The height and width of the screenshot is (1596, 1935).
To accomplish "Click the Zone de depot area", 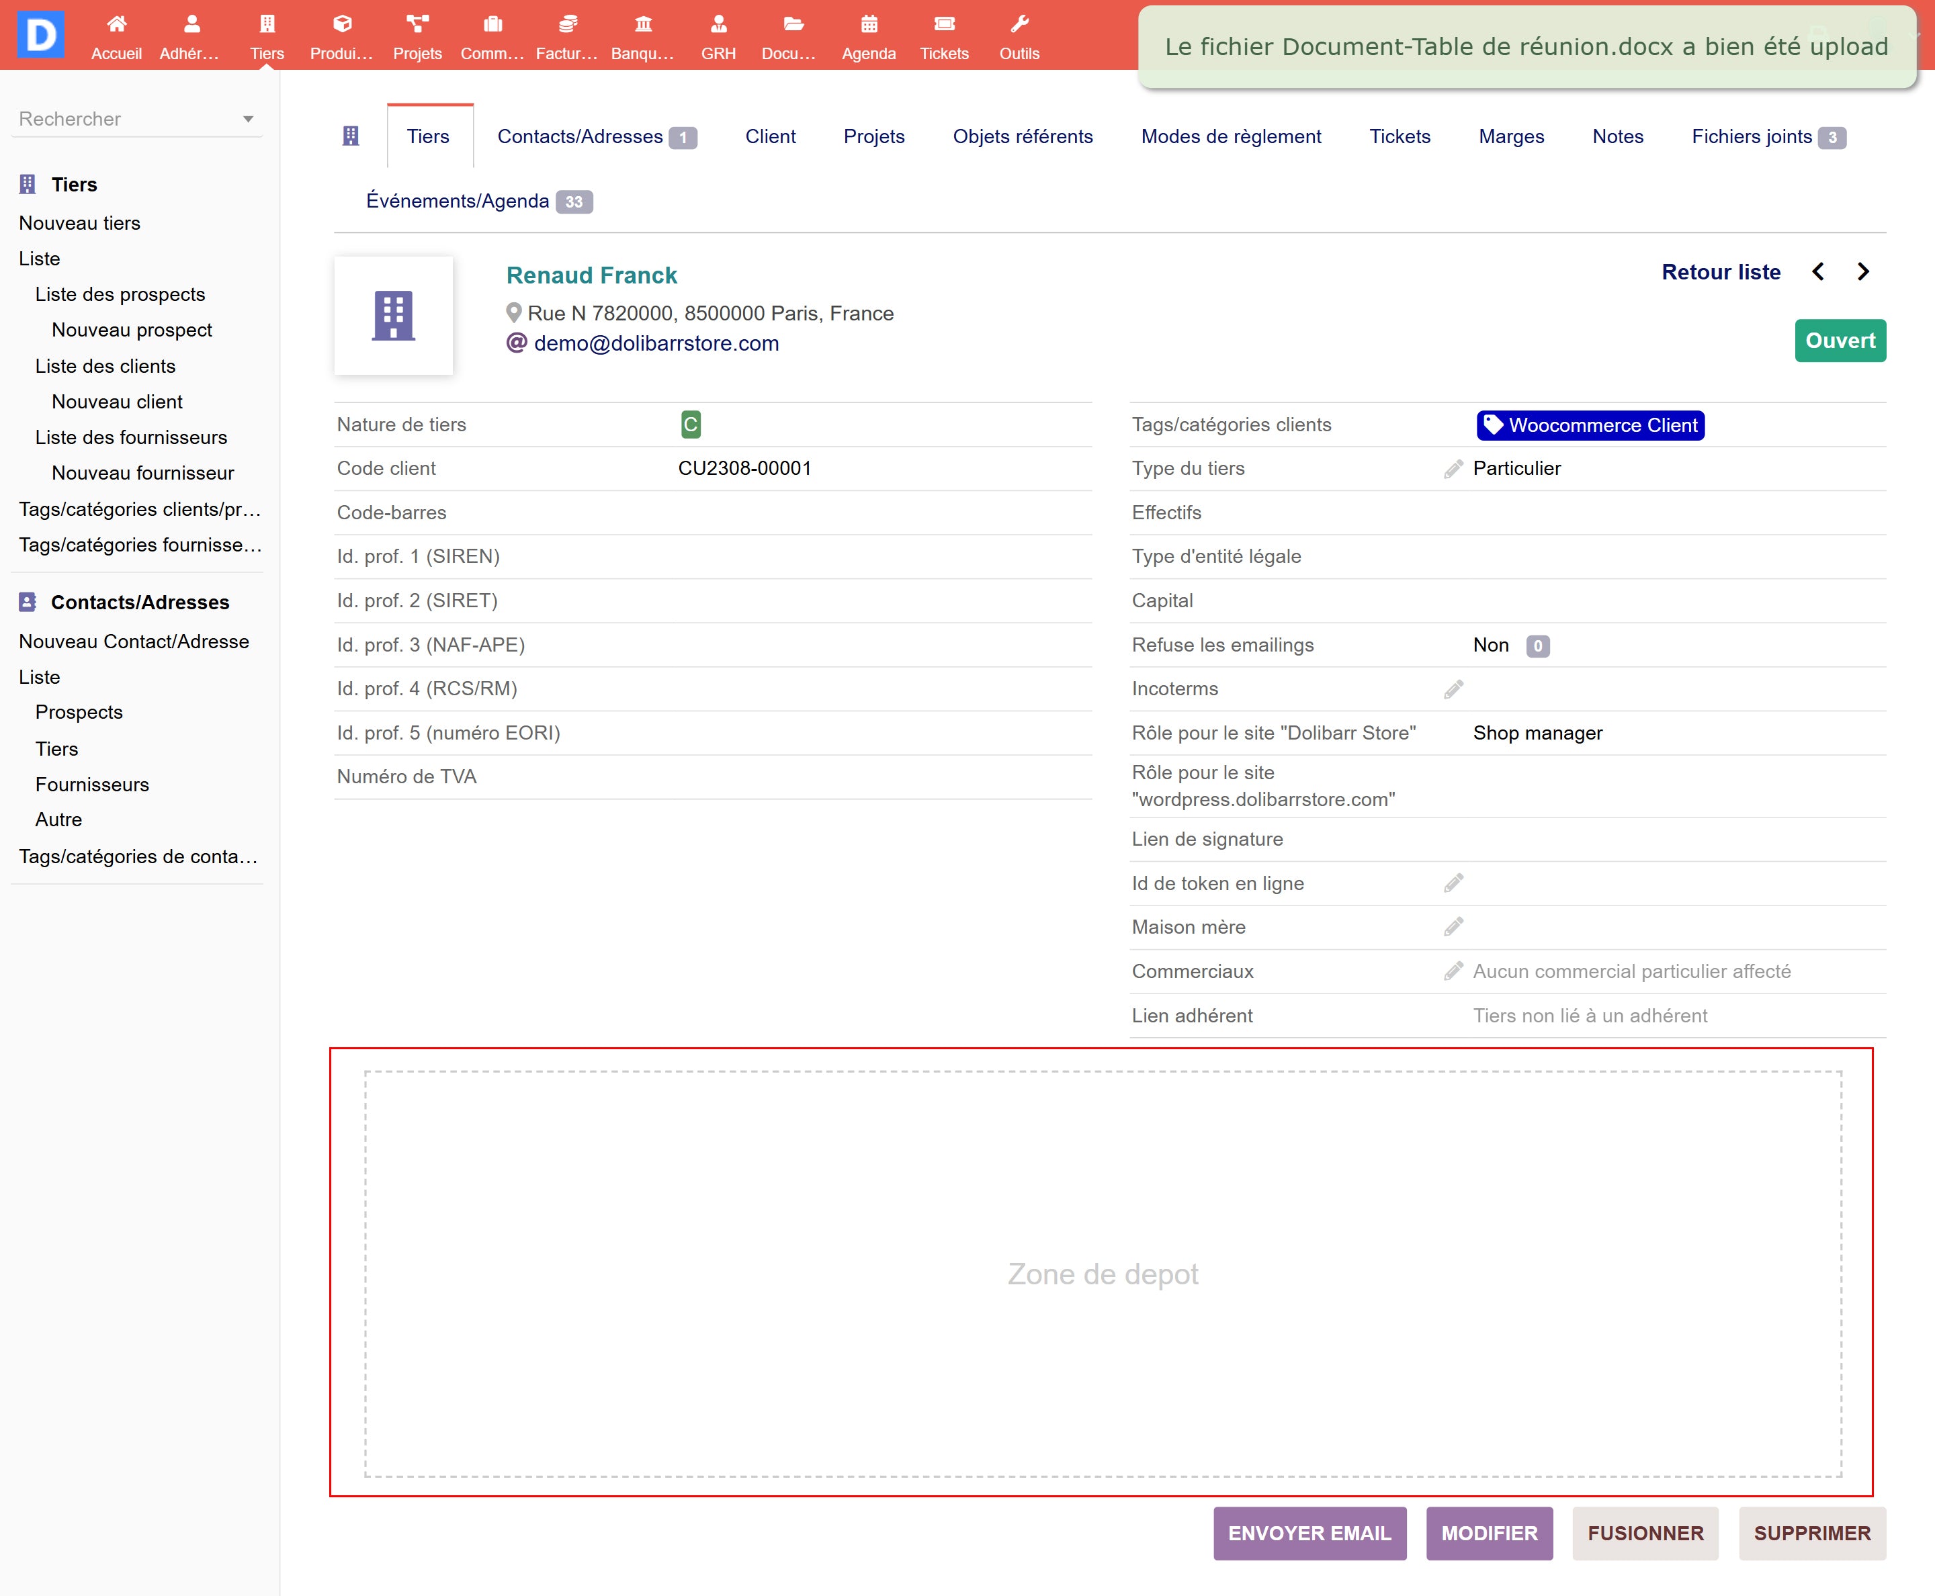I will [x=1102, y=1274].
